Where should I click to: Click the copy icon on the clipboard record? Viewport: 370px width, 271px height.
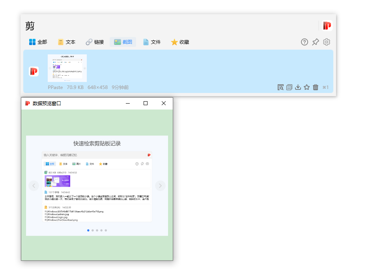(289, 87)
